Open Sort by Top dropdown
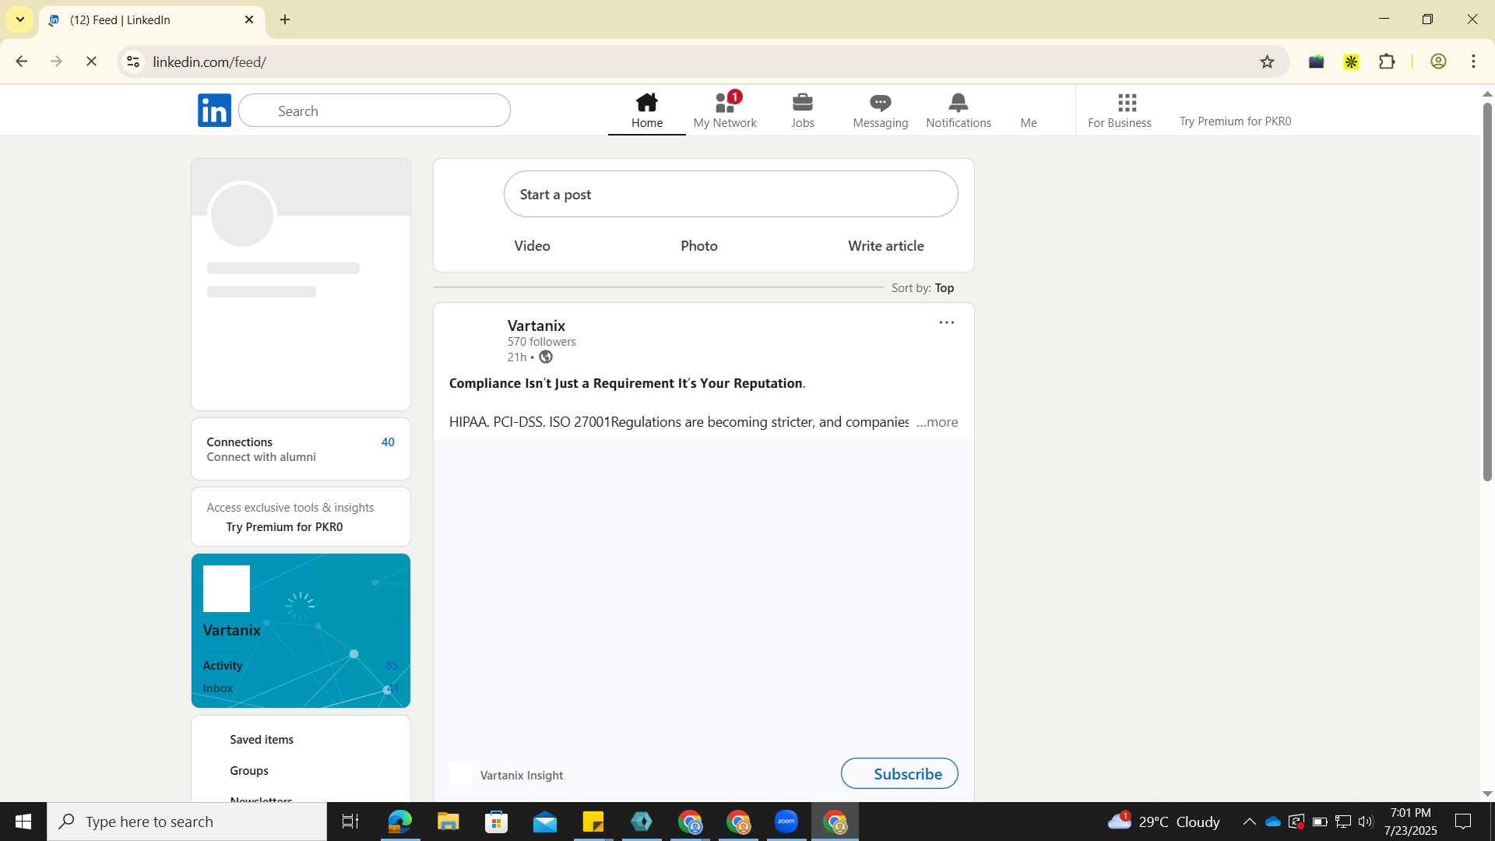This screenshot has height=841, width=1495. tap(923, 288)
